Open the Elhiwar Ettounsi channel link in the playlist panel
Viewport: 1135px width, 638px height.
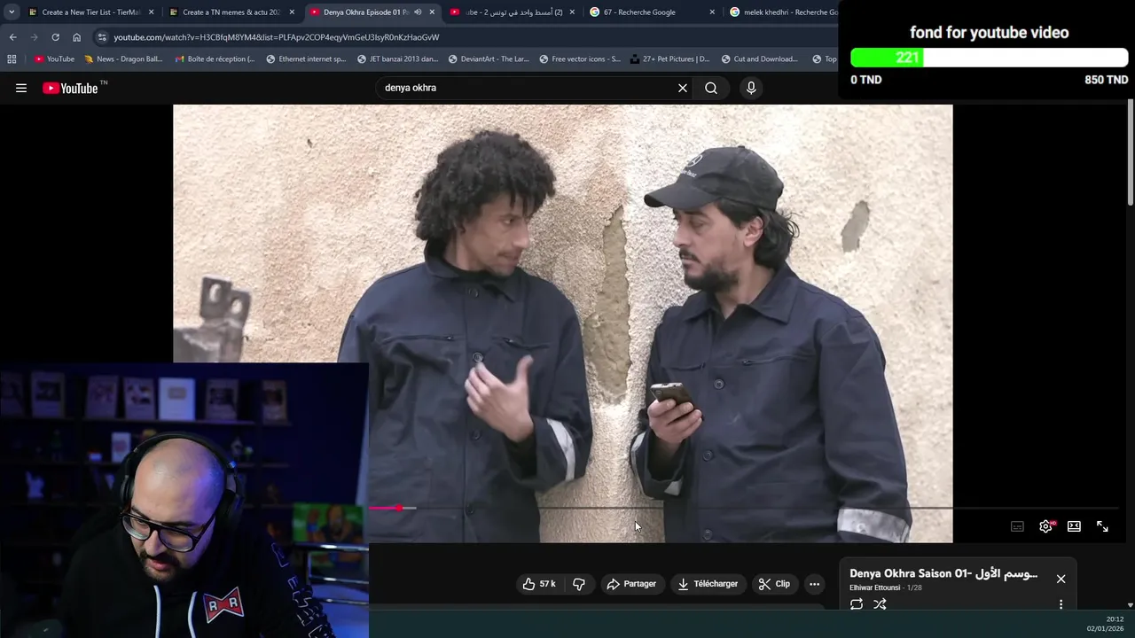(x=874, y=587)
